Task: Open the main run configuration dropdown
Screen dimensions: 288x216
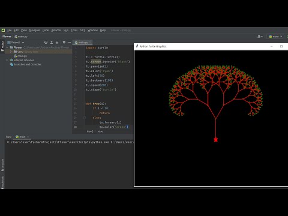Action: (x=275, y=37)
